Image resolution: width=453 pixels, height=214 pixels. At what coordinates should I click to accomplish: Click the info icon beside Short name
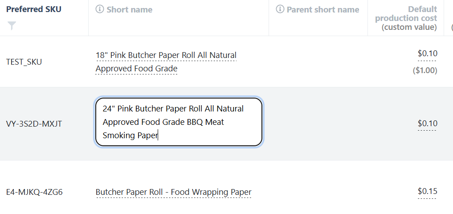tap(99, 9)
